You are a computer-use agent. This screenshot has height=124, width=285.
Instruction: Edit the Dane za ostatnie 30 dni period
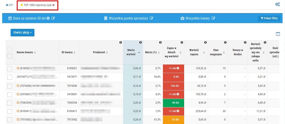[x=53, y=18]
